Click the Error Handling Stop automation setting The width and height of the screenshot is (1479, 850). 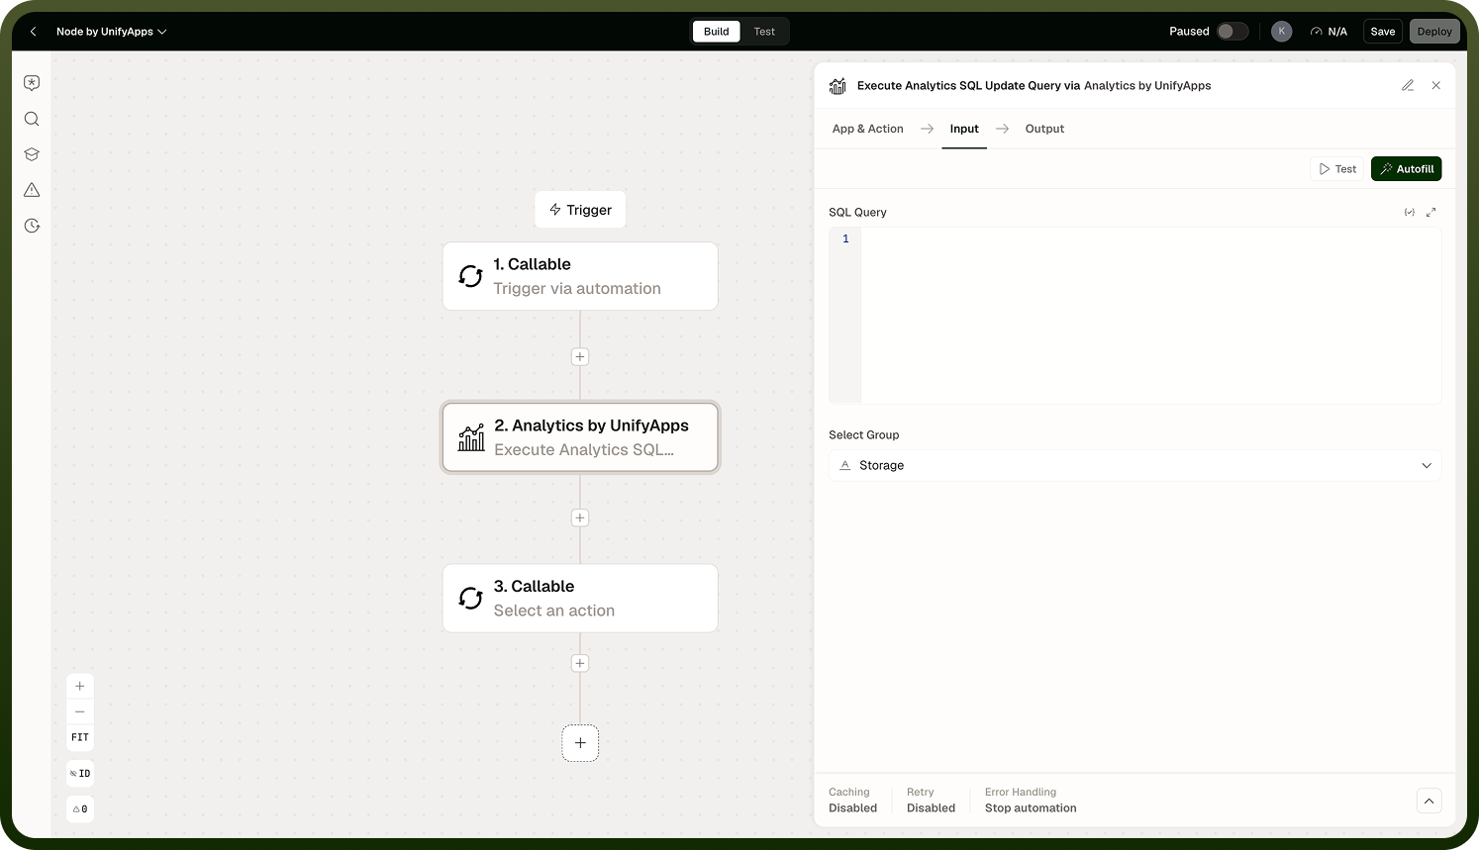(x=1031, y=801)
